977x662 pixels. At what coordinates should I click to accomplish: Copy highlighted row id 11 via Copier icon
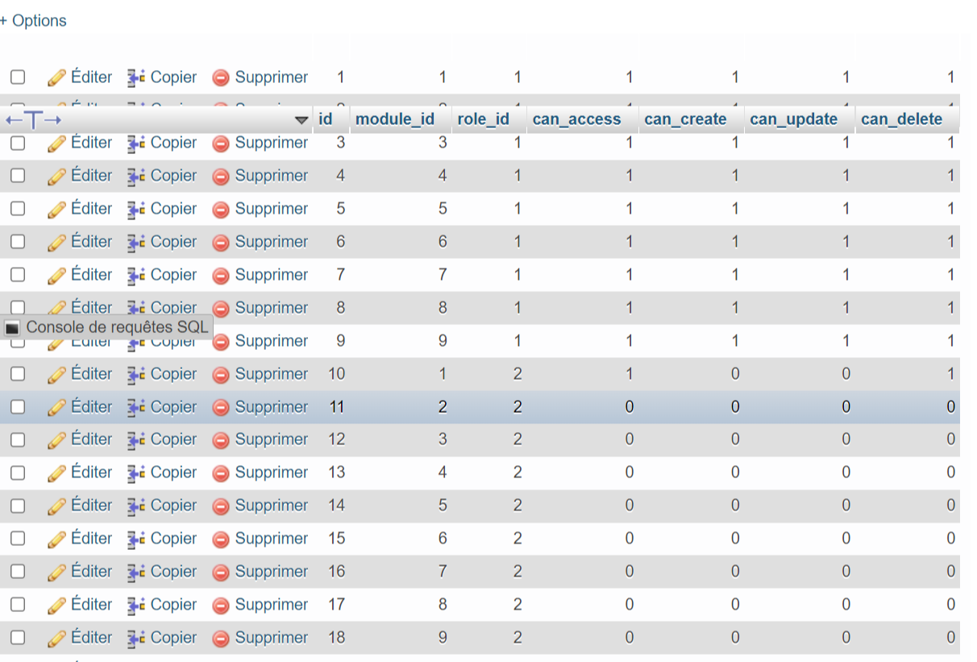136,407
